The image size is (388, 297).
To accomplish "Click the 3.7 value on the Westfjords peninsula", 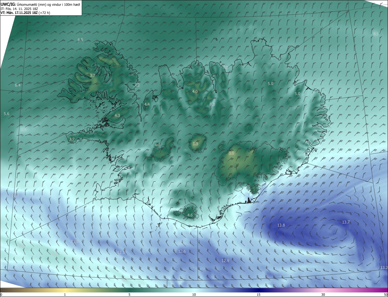I will click(92, 76).
